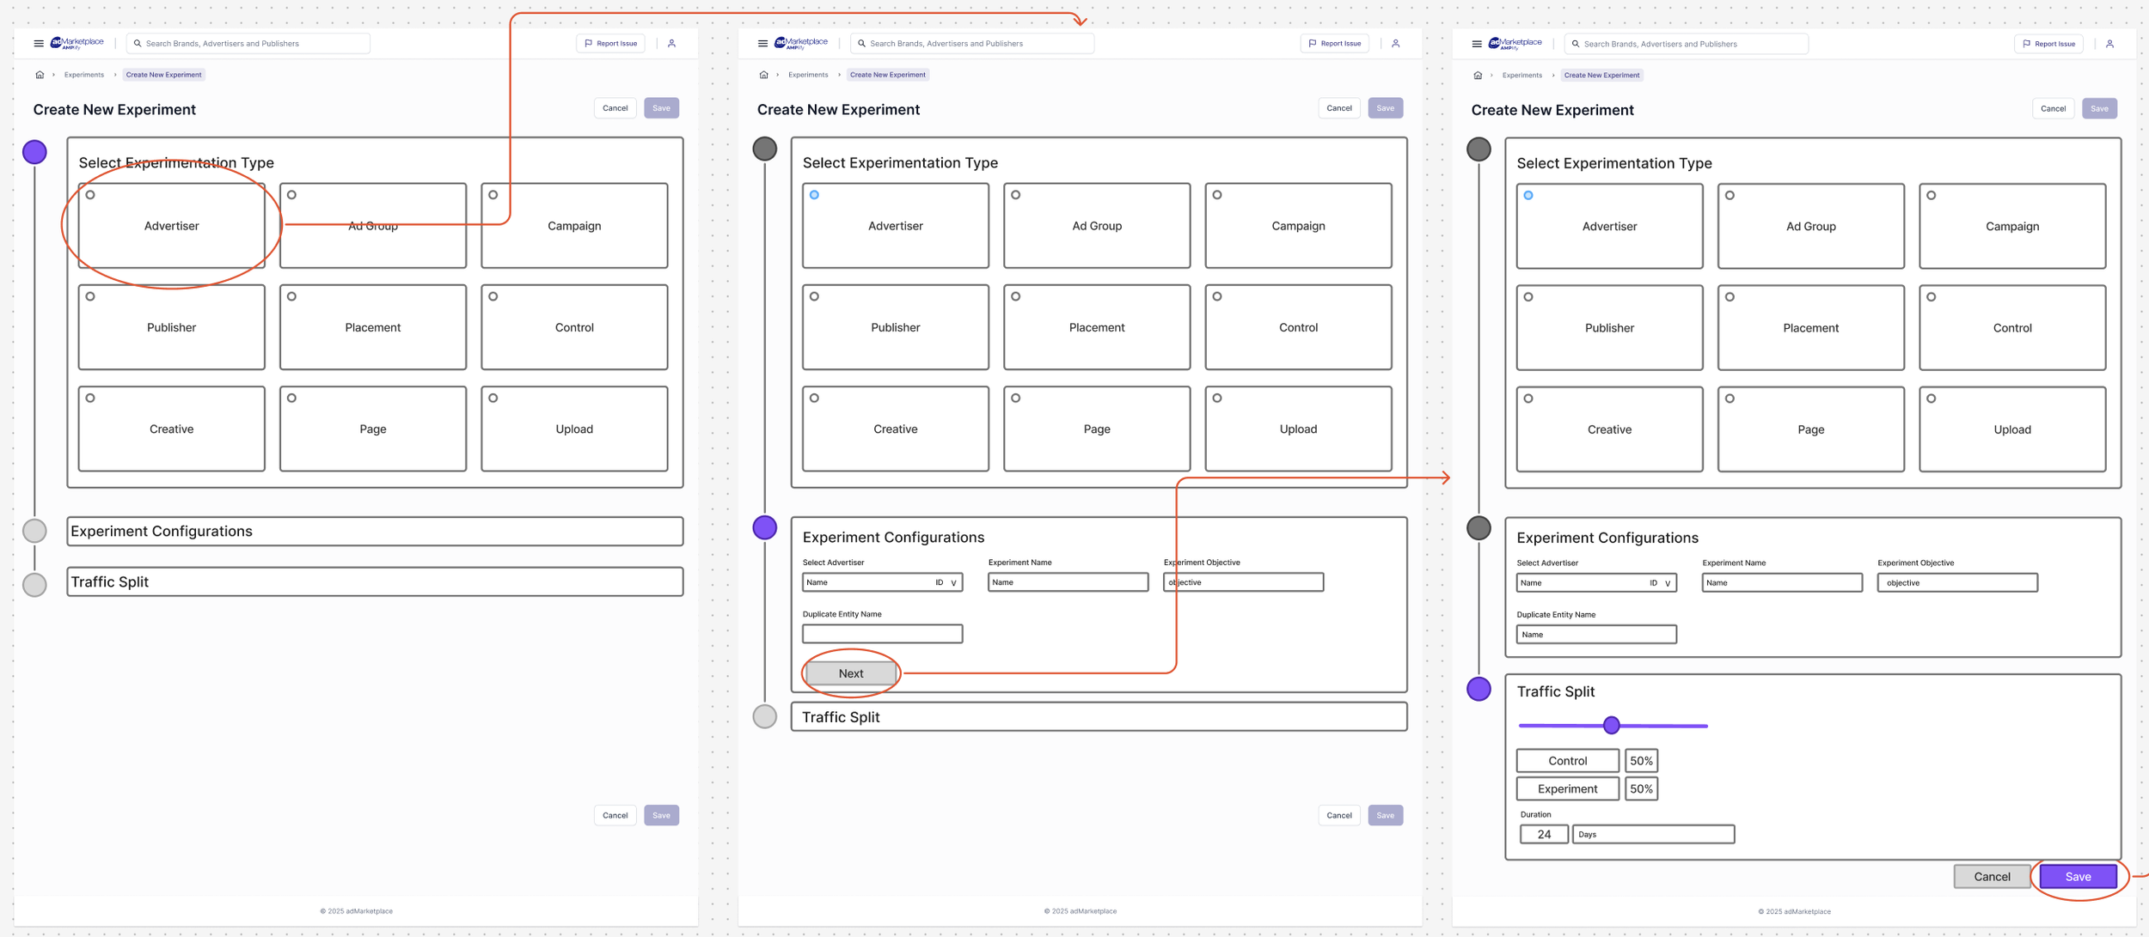Click Report Issue flag in the leftmost frame
The image size is (2149, 937).
click(589, 43)
